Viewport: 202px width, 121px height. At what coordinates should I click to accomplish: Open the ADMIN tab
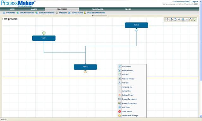pos(128,9)
